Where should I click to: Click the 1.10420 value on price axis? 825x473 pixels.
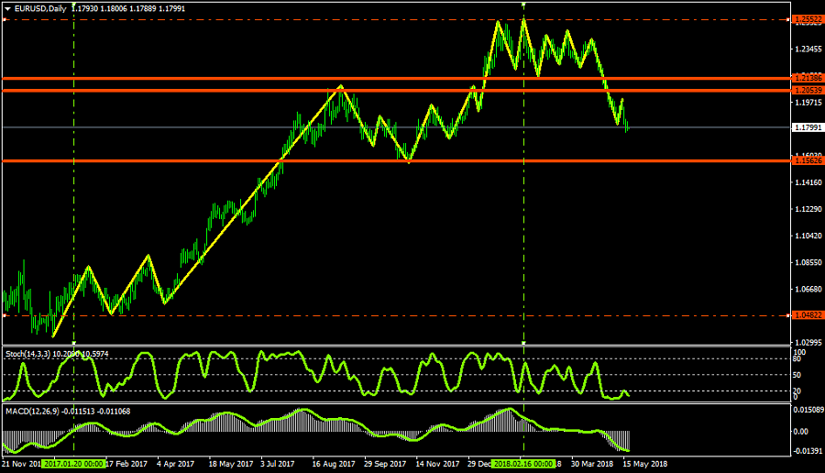[x=808, y=236]
